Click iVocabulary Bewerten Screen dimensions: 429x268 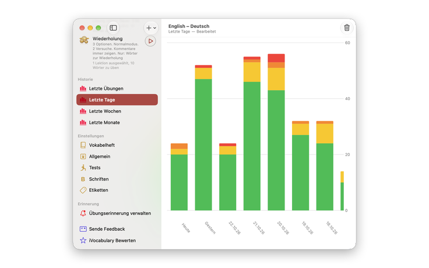click(x=117, y=241)
